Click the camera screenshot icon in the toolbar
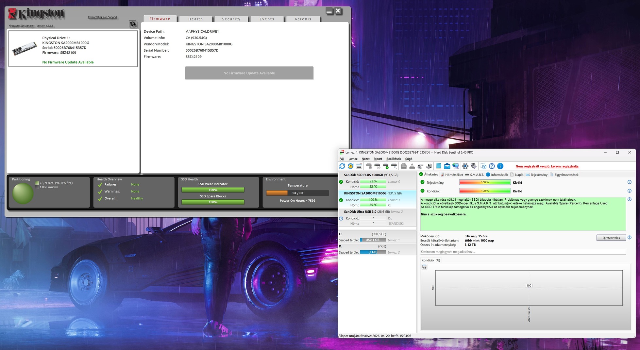This screenshot has height=350, width=640. tap(483, 166)
